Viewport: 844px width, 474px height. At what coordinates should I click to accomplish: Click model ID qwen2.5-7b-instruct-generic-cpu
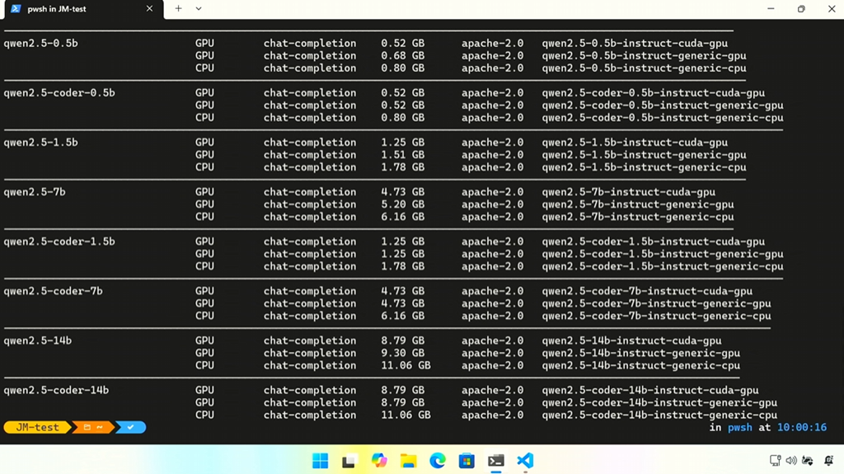click(x=638, y=217)
